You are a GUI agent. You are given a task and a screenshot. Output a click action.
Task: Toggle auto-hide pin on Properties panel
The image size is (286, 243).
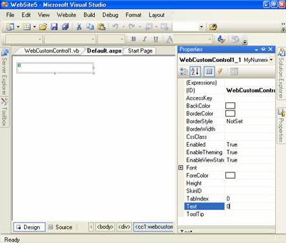(x=263, y=49)
